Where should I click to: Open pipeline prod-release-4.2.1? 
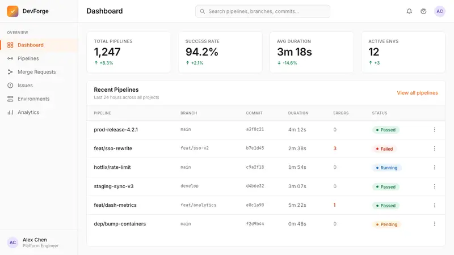click(x=116, y=130)
